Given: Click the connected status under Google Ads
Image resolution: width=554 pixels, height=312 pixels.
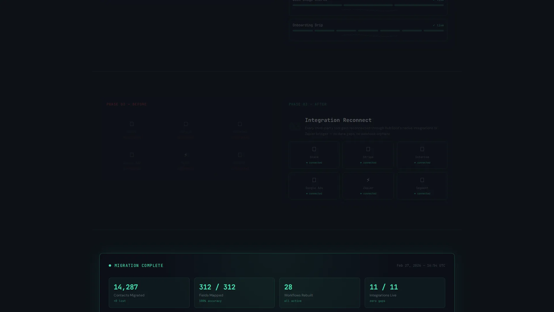Looking at the screenshot, I should click(x=314, y=194).
